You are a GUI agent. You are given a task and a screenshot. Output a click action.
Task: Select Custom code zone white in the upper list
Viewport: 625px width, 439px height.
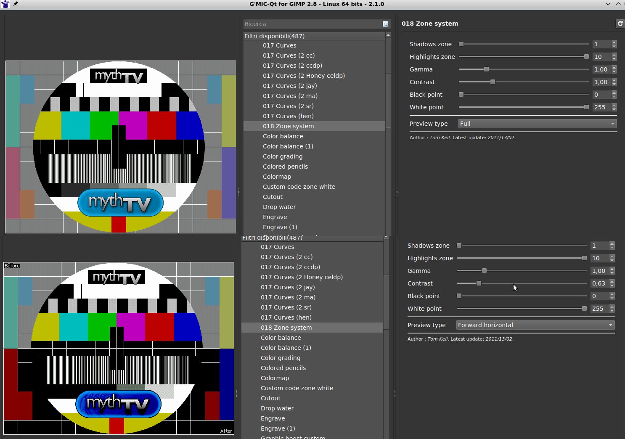point(314,187)
